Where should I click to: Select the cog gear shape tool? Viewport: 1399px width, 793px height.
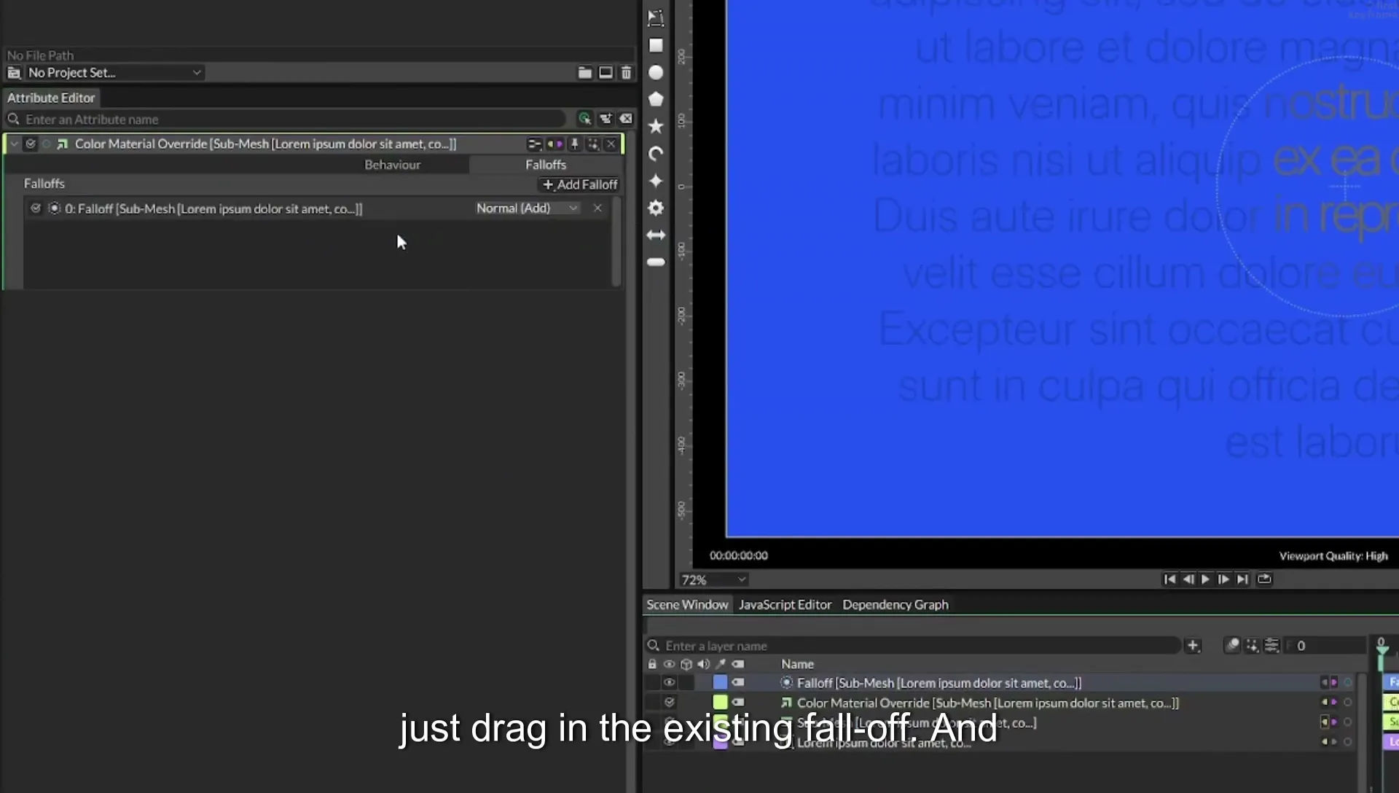pyautogui.click(x=656, y=208)
